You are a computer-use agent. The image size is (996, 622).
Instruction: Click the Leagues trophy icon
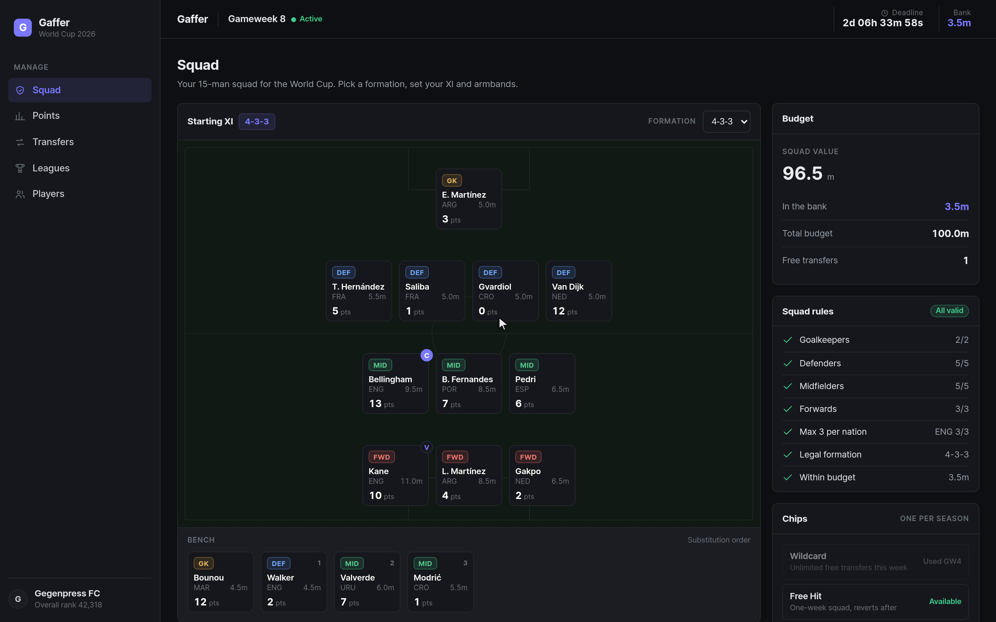20,168
